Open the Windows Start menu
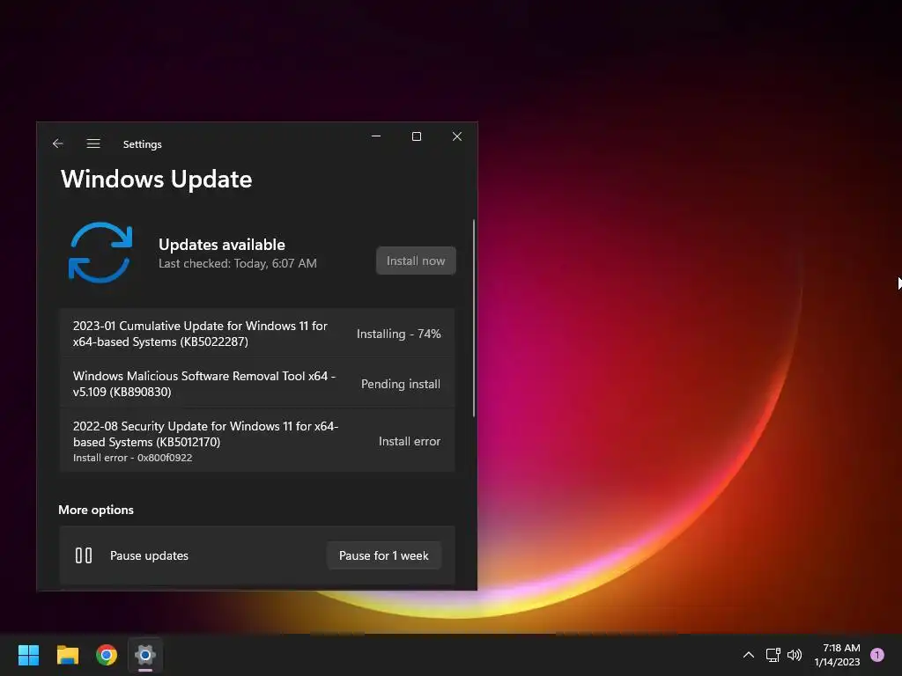 [x=29, y=655]
